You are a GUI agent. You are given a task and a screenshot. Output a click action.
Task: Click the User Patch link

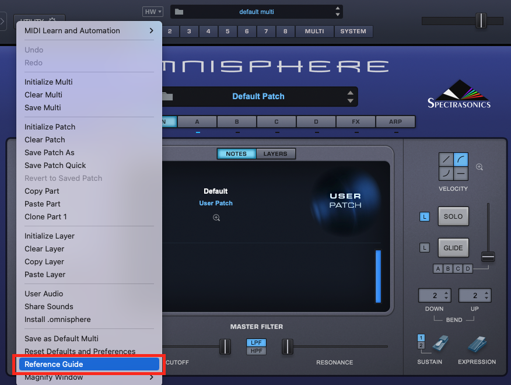click(216, 203)
